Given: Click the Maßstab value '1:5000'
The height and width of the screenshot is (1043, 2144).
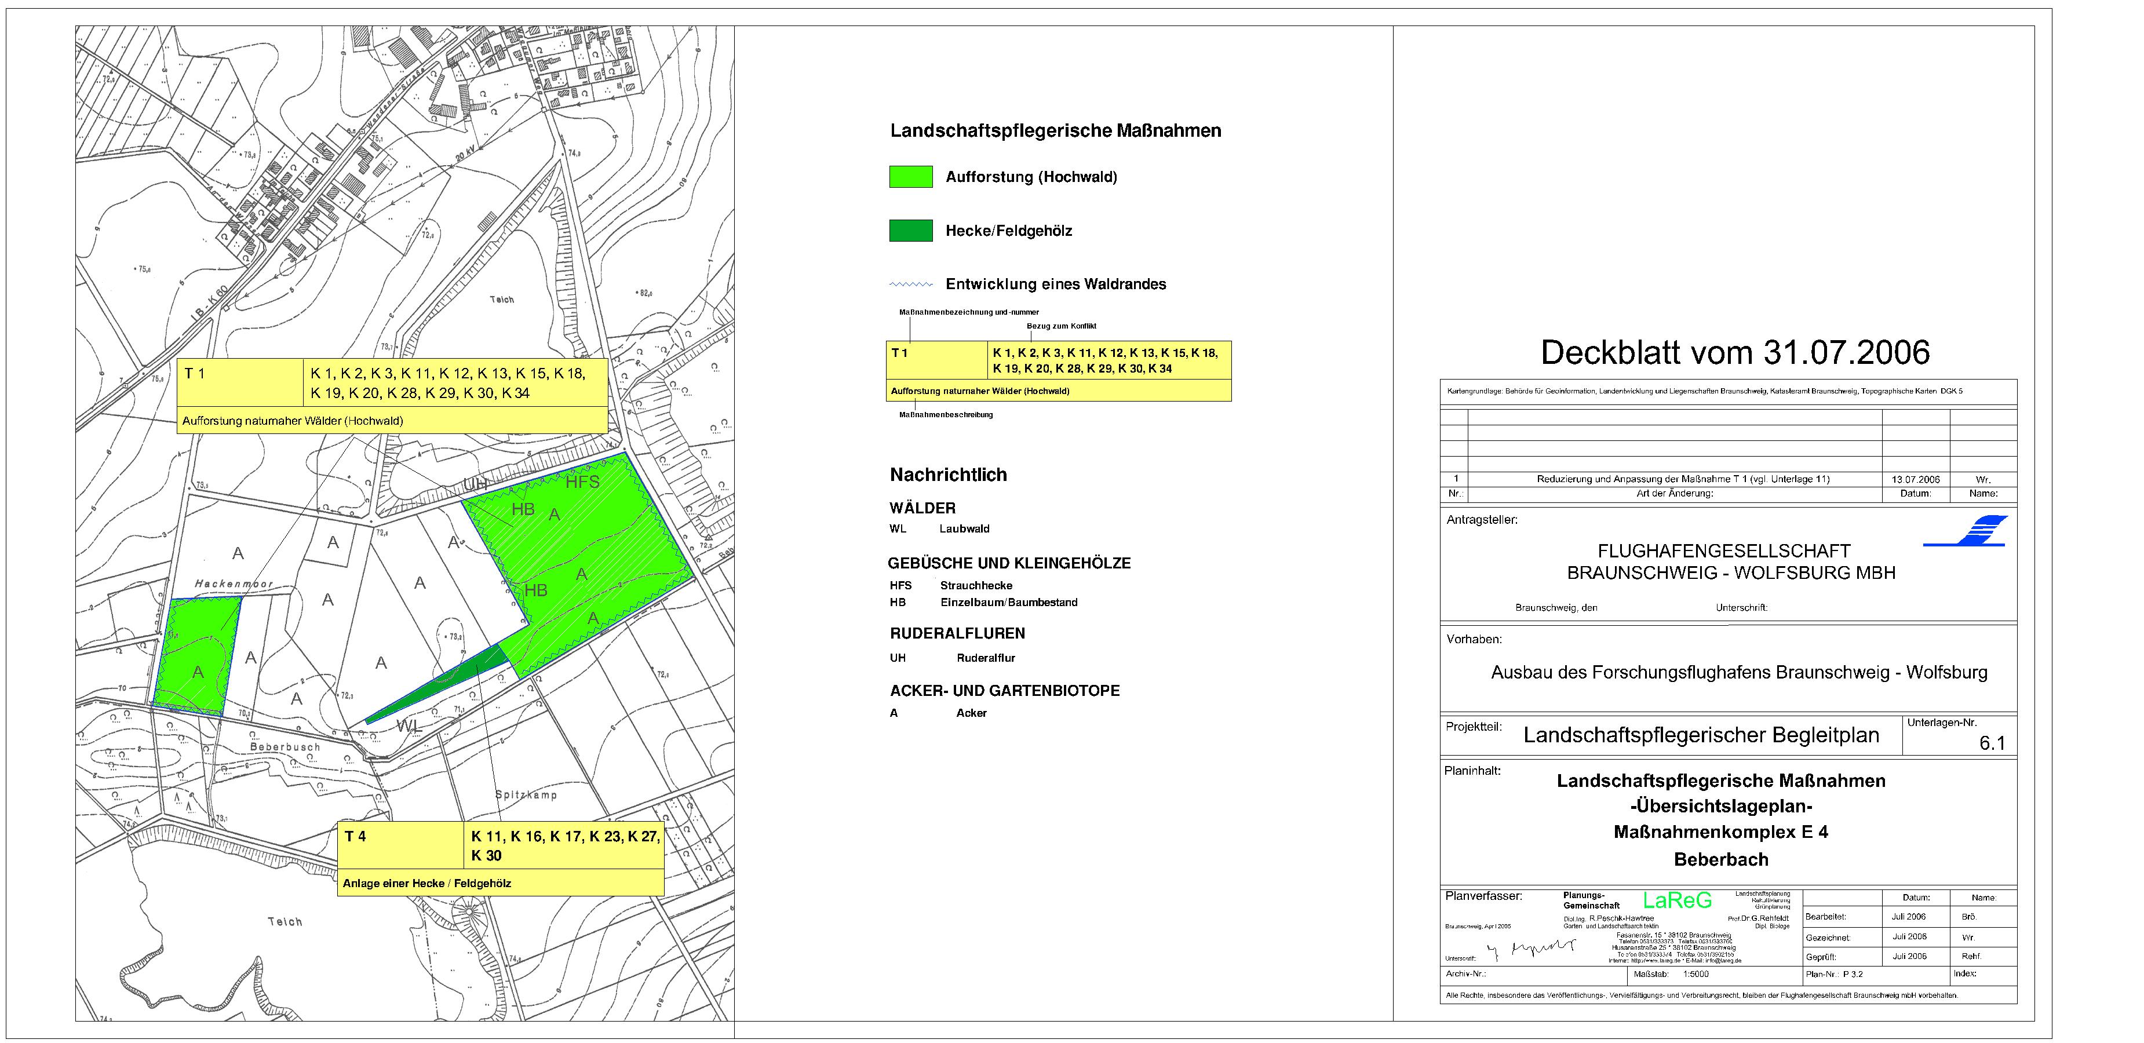Looking at the screenshot, I should coord(1696,974).
